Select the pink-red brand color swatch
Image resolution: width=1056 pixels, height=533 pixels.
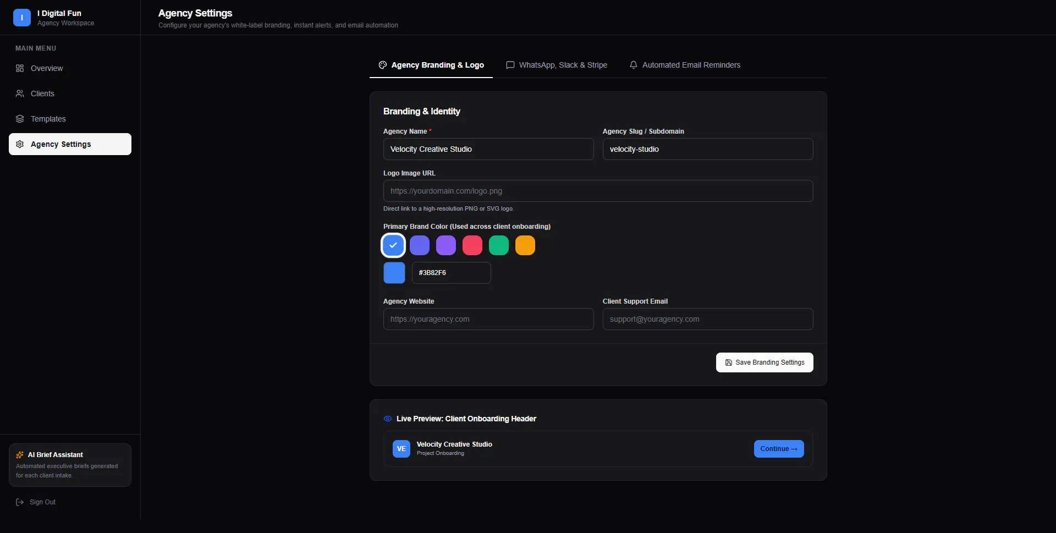472,245
